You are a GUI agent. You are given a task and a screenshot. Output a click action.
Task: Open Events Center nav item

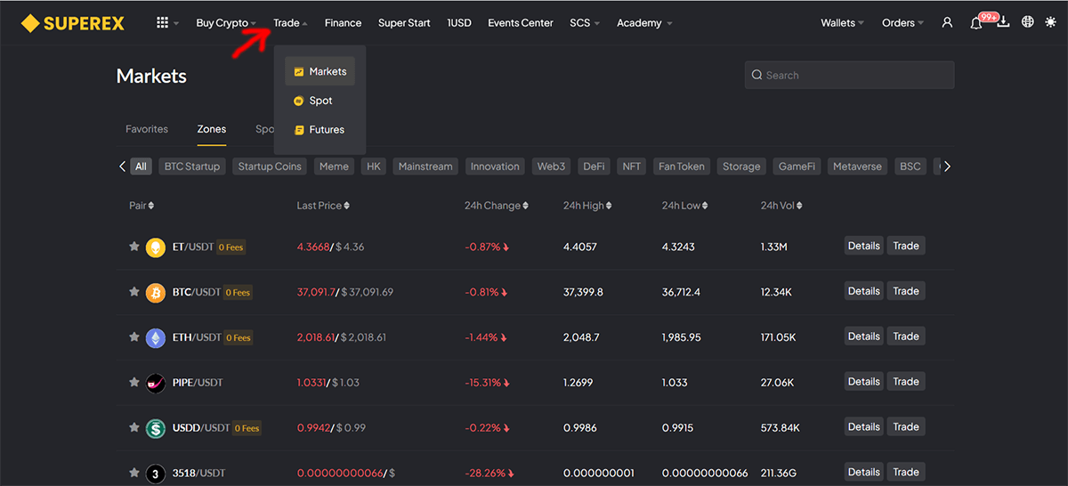(521, 23)
